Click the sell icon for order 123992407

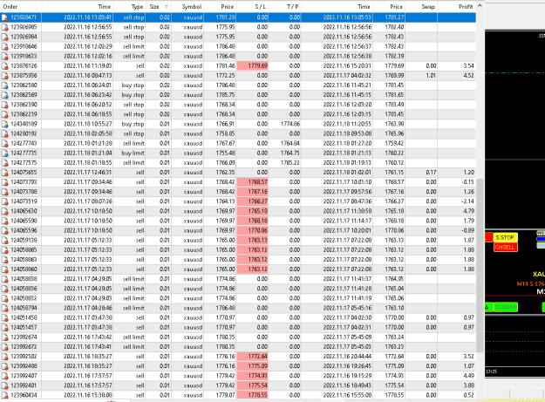tap(5, 376)
